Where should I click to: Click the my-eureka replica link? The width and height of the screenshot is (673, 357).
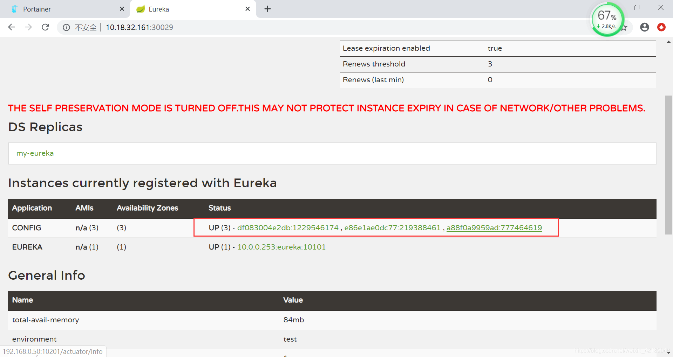[35, 153]
